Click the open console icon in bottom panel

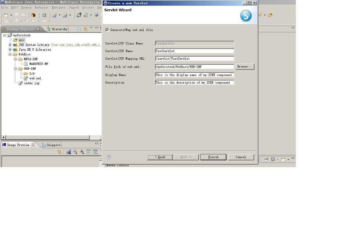283,159
